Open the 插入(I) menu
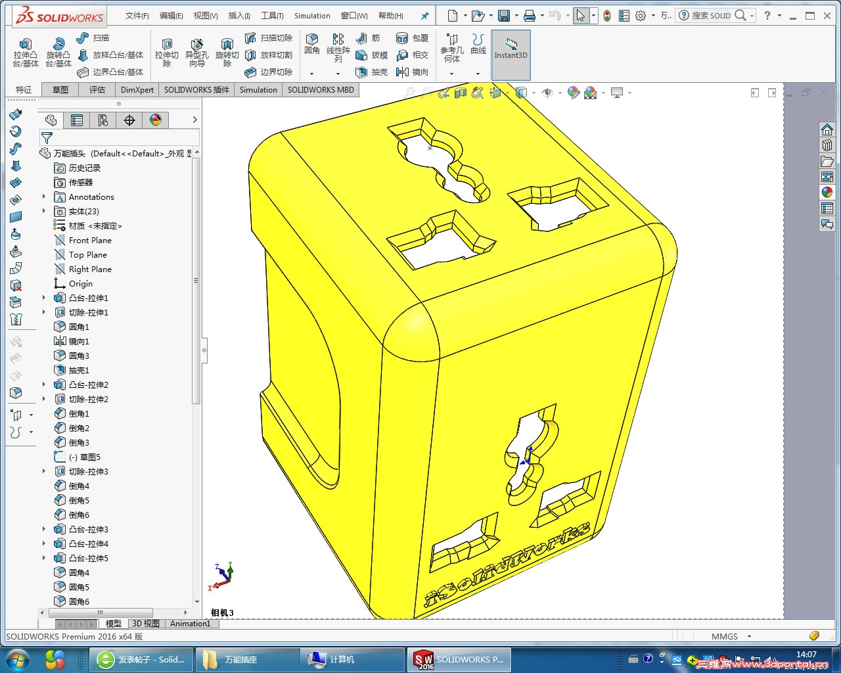This screenshot has width=841, height=673. (x=239, y=16)
